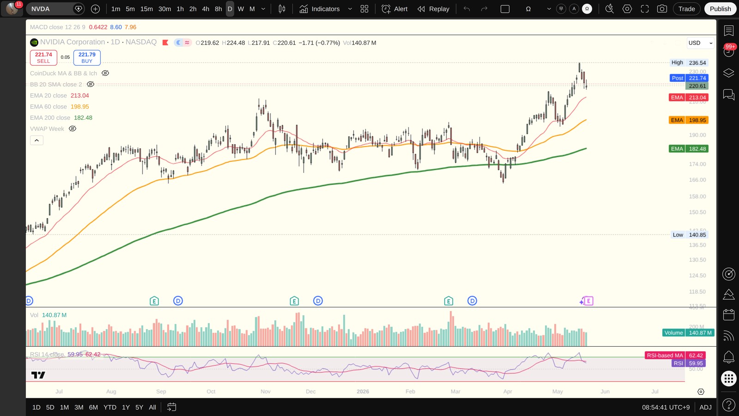This screenshot has width=739, height=416.
Task: Take a chart snapshot with camera icon
Action: coord(662,9)
